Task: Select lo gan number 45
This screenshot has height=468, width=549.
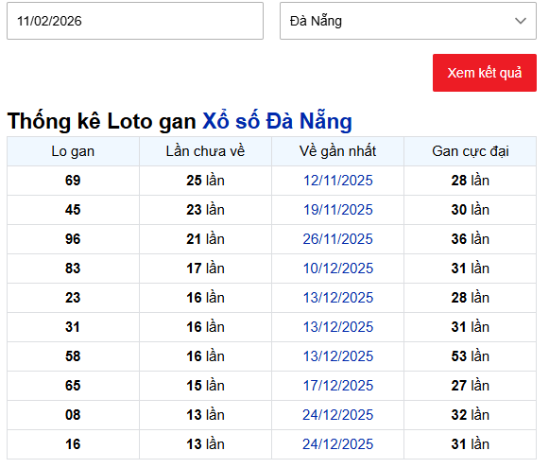Action: click(x=73, y=210)
